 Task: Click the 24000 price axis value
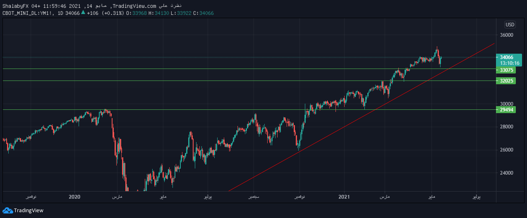pos(506,173)
